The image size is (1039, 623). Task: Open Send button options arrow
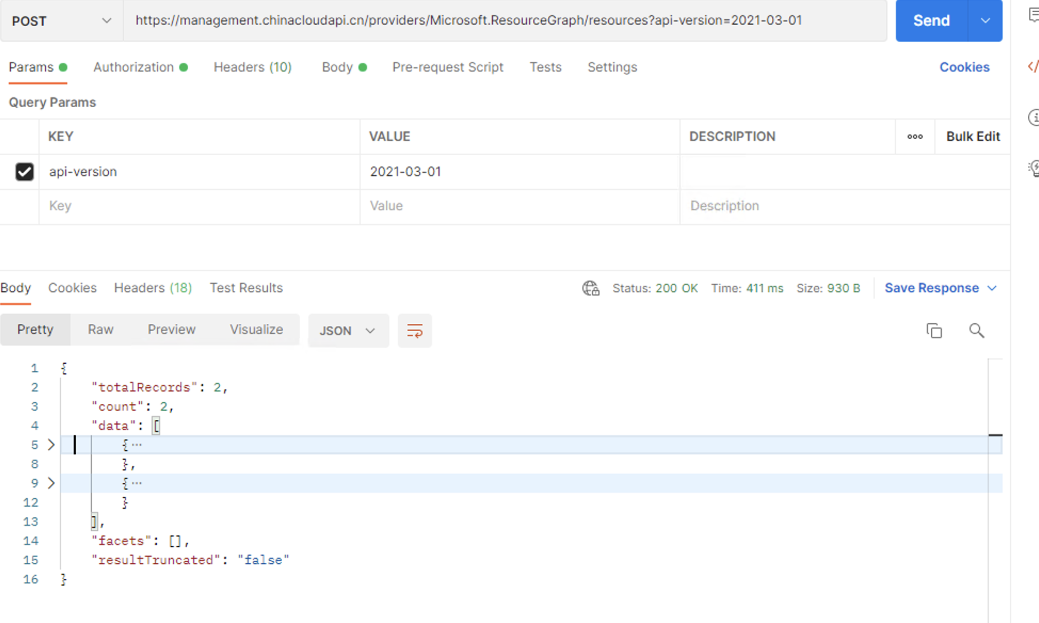tap(985, 21)
